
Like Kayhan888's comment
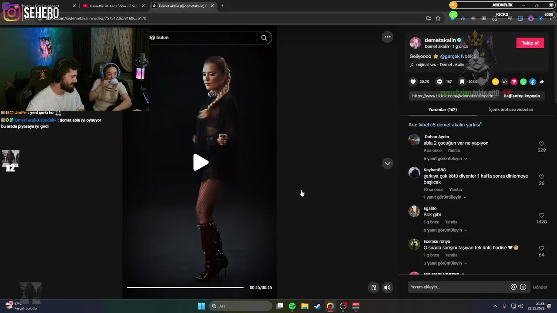tap(542, 177)
